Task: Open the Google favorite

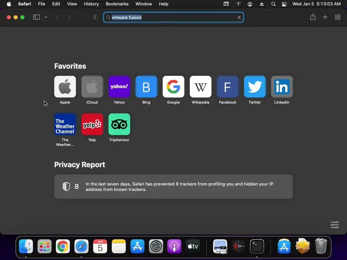Action: click(x=173, y=87)
